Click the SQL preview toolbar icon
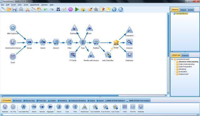 point(71,10)
